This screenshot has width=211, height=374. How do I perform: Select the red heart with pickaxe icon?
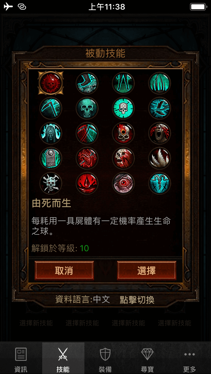87,158
